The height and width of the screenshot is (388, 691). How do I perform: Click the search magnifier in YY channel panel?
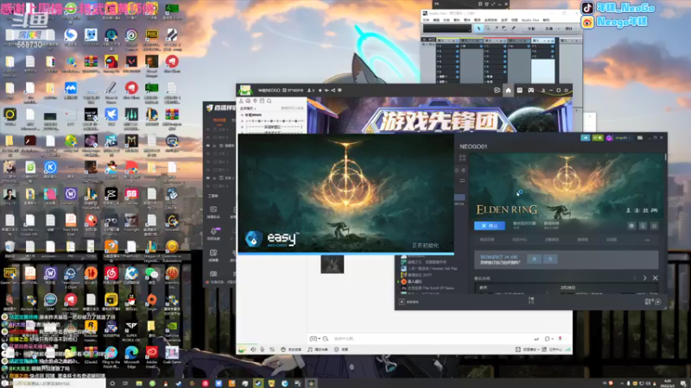click(269, 101)
